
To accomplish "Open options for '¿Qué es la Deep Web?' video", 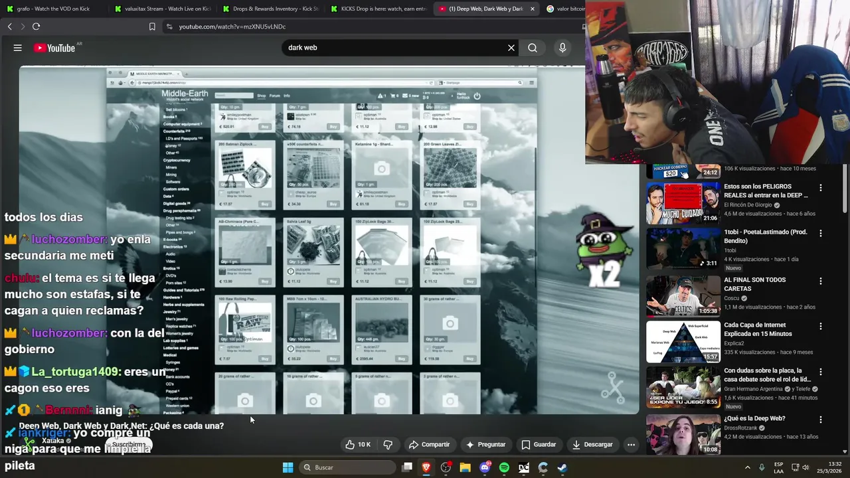I will click(821, 420).
